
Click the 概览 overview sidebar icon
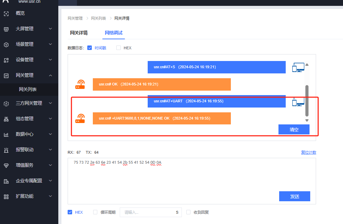(6, 14)
